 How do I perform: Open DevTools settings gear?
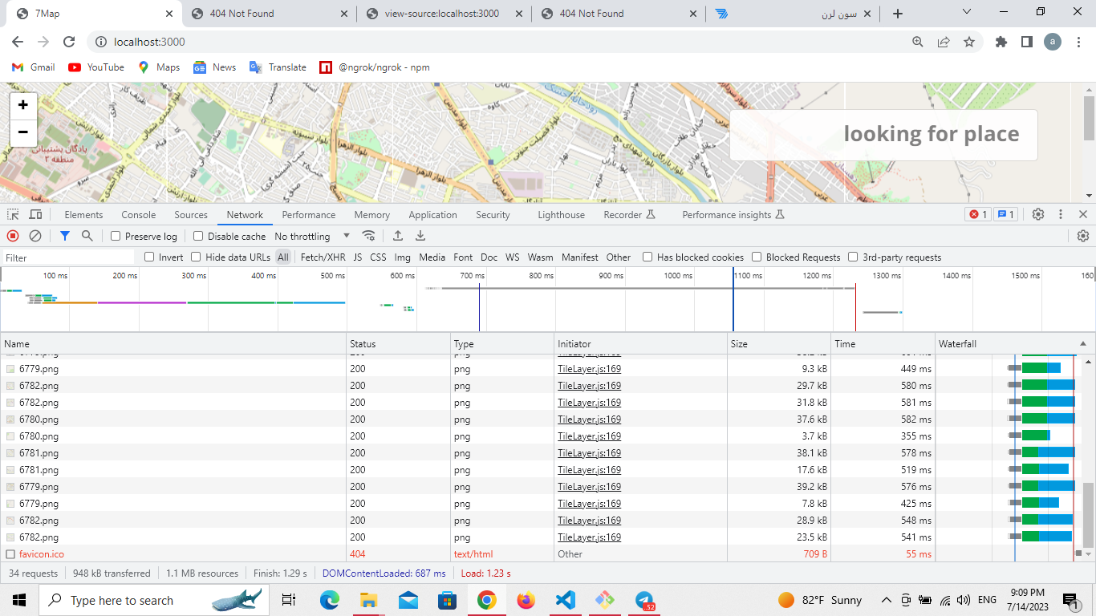[x=1038, y=214]
